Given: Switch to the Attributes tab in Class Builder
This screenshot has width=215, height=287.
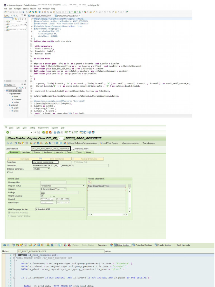Looking at the screenshot, I should [x=48, y=152].
